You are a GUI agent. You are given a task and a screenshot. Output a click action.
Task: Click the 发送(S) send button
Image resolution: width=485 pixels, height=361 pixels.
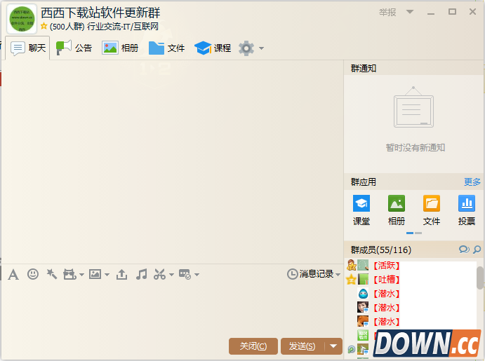click(303, 346)
